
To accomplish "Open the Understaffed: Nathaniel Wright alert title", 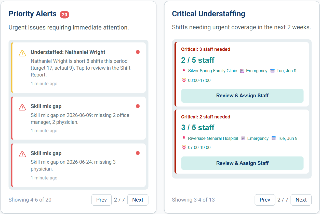I will point(68,52).
